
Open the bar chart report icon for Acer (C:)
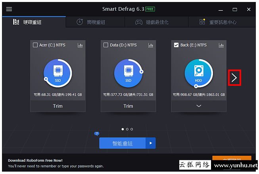click(80, 45)
